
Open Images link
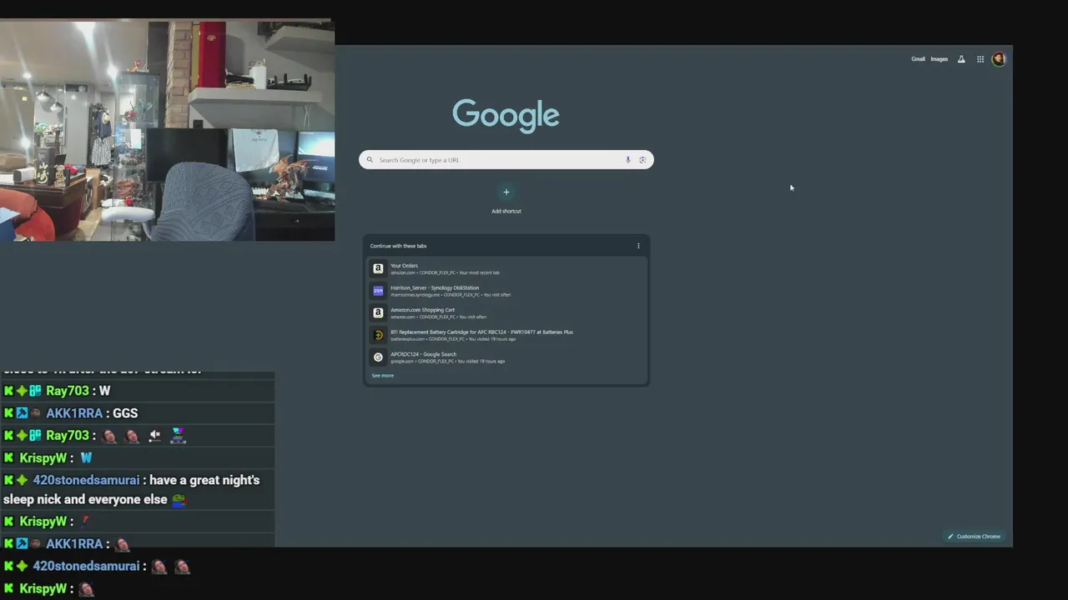pos(940,59)
